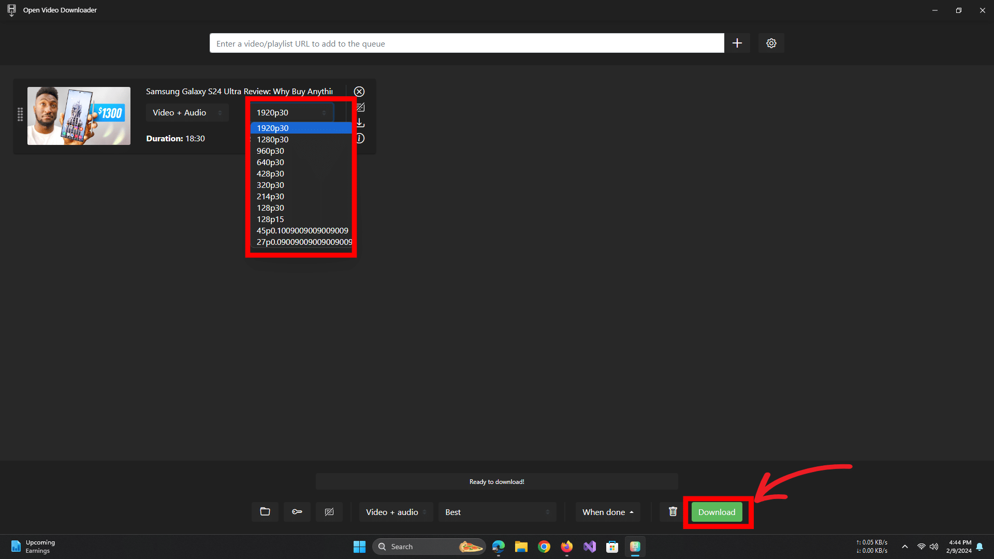Image resolution: width=994 pixels, height=559 pixels.
Task: Open the bottom Video + audio format dropdown
Action: pos(396,512)
